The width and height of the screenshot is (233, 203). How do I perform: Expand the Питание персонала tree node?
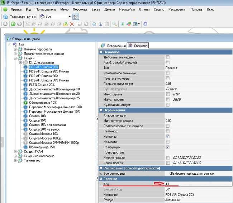tap(15, 49)
